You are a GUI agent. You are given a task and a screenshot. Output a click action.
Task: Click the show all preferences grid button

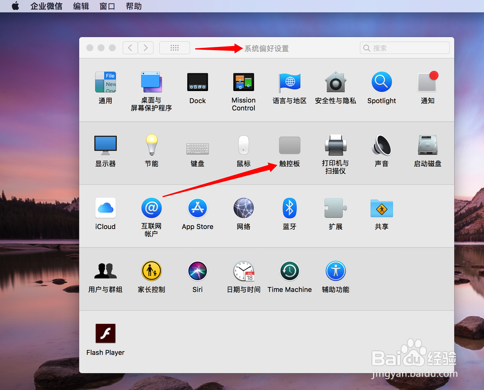pos(174,48)
